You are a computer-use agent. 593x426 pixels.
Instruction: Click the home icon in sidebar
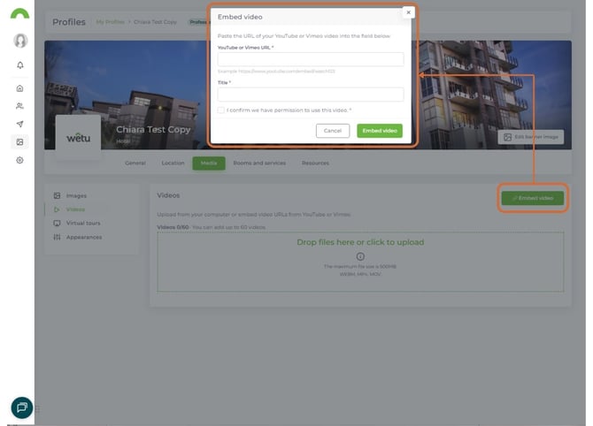click(20, 88)
